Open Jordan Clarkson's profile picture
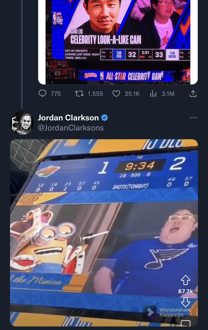The image size is (208, 330). click(x=22, y=123)
